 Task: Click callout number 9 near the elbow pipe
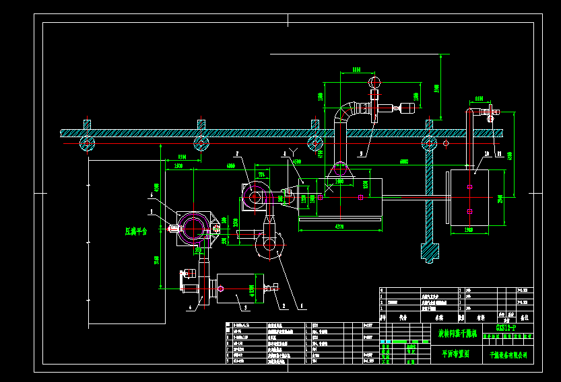(361, 153)
